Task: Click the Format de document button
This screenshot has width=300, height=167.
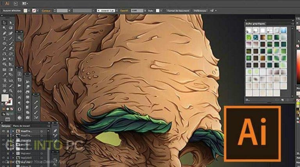Action: coord(178,11)
